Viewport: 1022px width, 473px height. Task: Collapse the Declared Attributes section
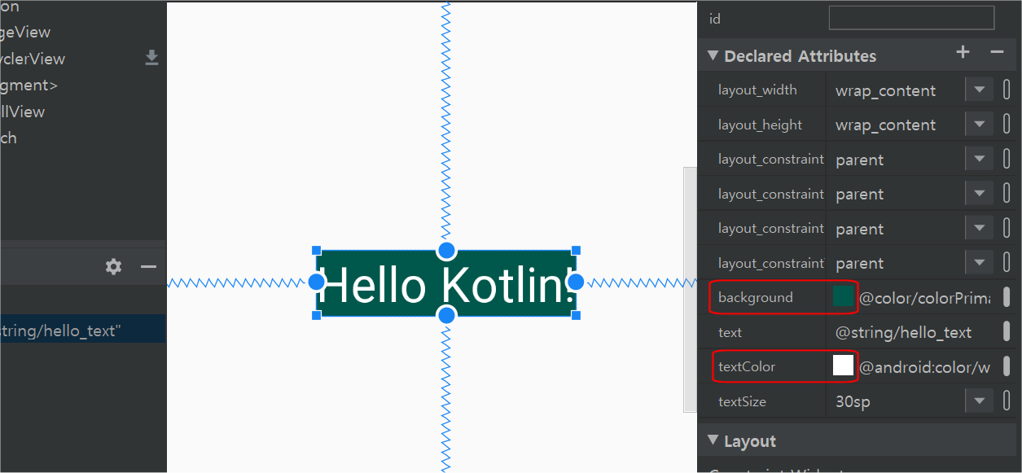pyautogui.click(x=713, y=55)
